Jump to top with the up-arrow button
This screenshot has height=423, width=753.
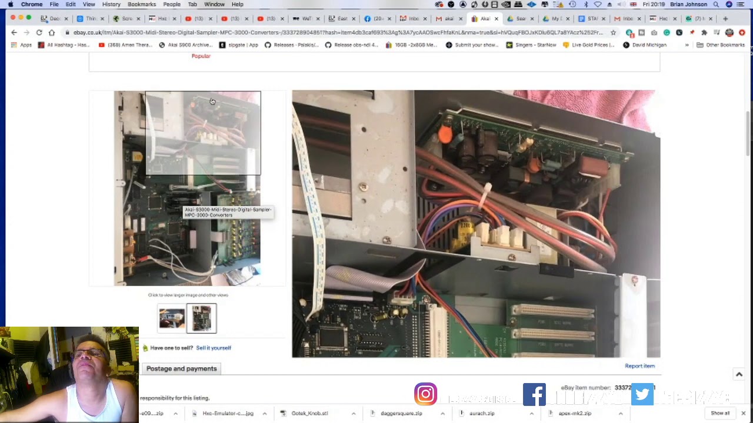tap(739, 375)
